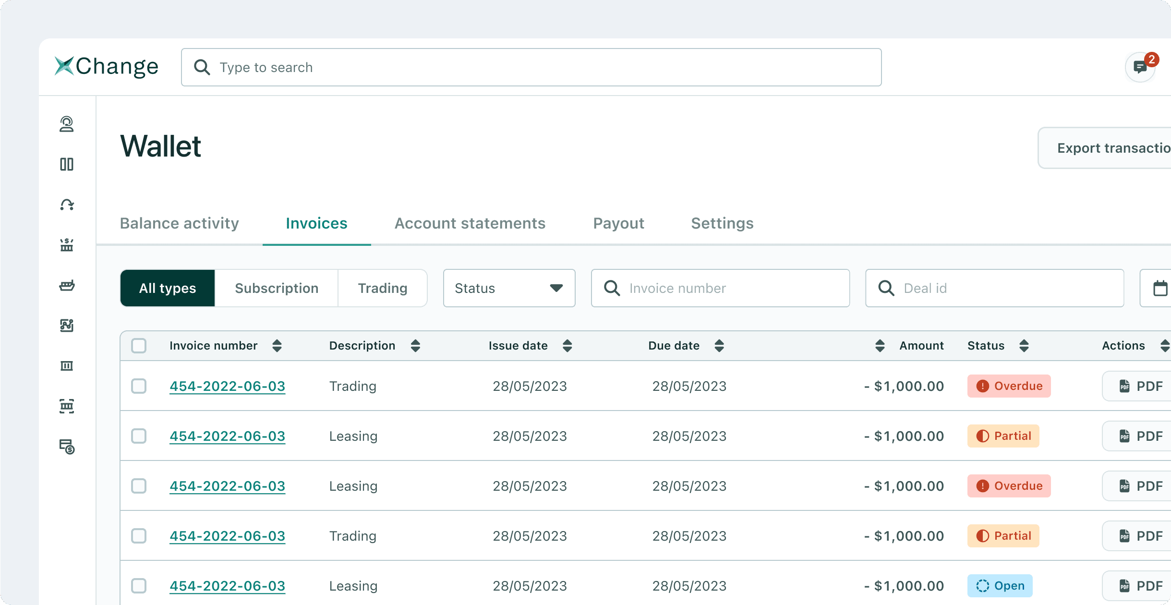
Task: Sort table by Invoice number
Action: pyautogui.click(x=277, y=346)
